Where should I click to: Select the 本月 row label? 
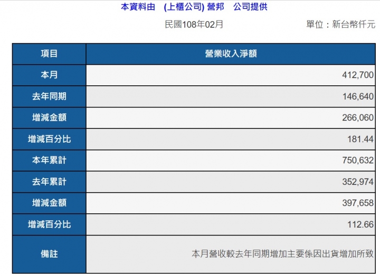49,75
